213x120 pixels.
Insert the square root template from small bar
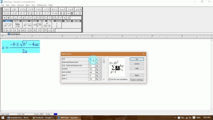tap(57, 18)
